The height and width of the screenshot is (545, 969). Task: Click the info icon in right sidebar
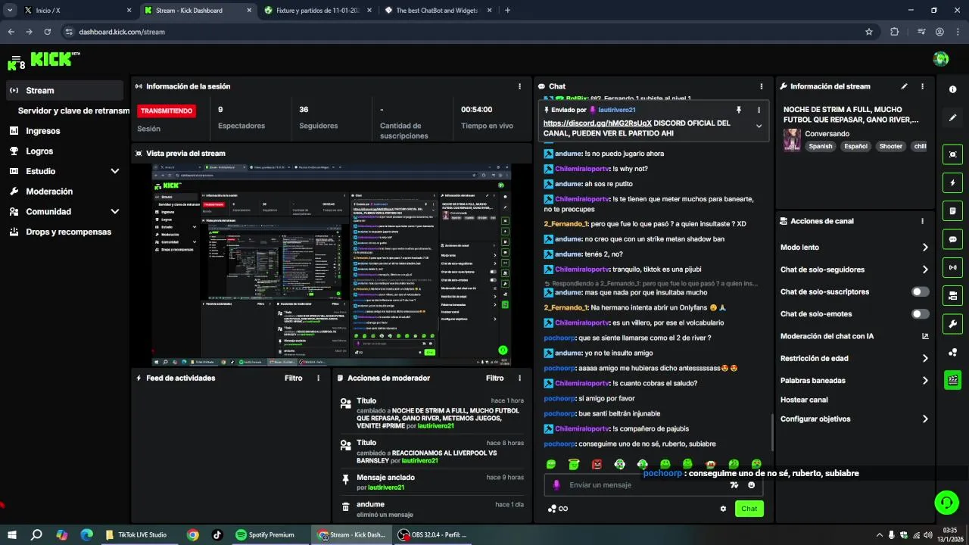(952, 89)
